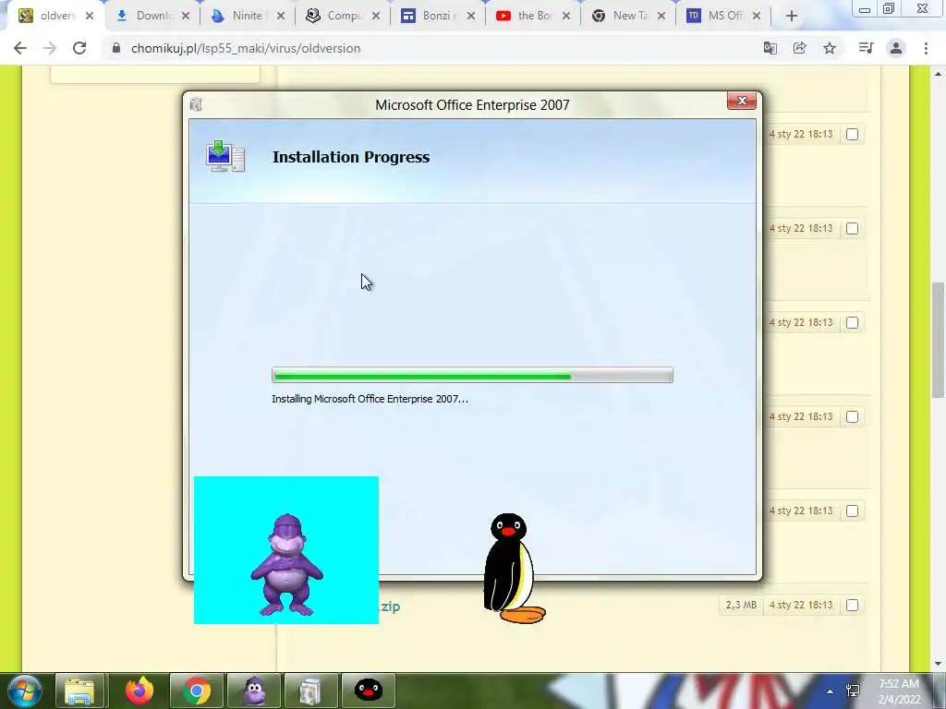Show hidden system tray icons
Image resolution: width=946 pixels, height=709 pixels.
point(831,691)
